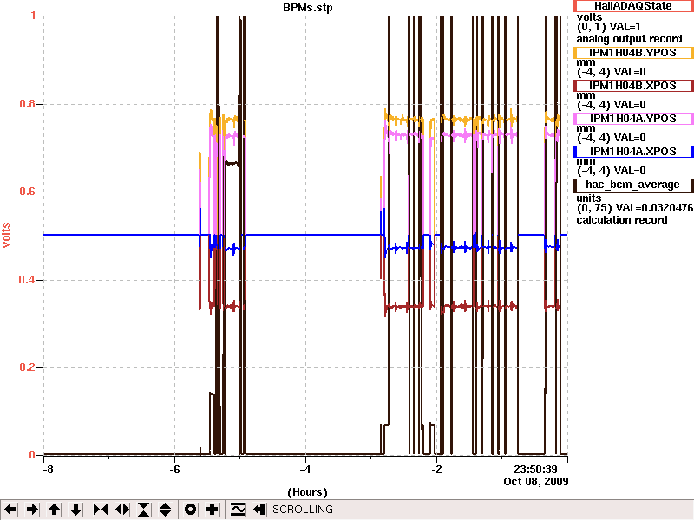This screenshot has width=694, height=520.
Task: Pan the graph left with the left arrow
Action: tap(10, 510)
